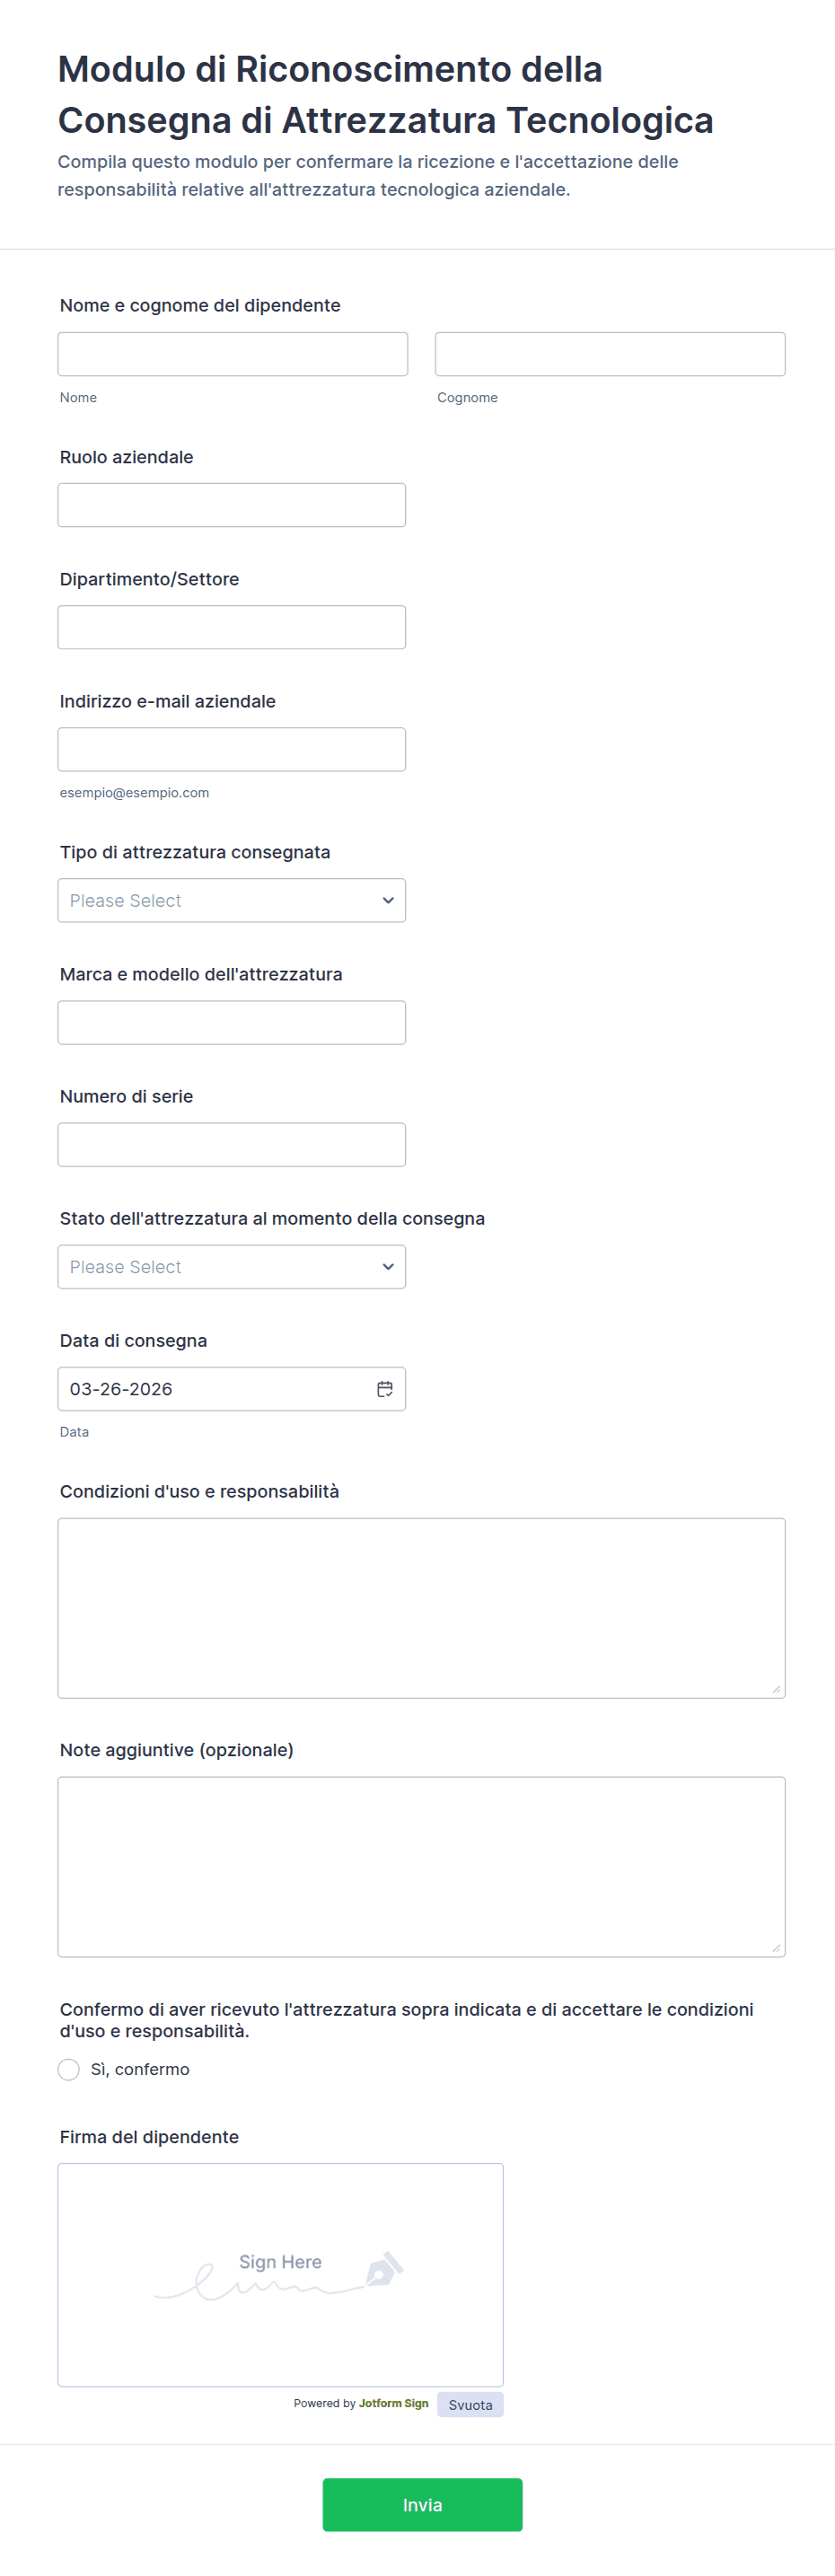Expand "Tipo di attrezzatura consegnata" dropdown

click(232, 900)
